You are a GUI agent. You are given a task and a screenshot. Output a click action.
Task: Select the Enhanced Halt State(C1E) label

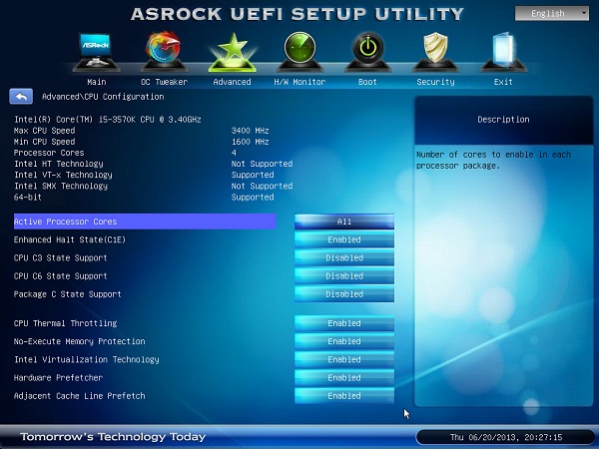point(70,239)
